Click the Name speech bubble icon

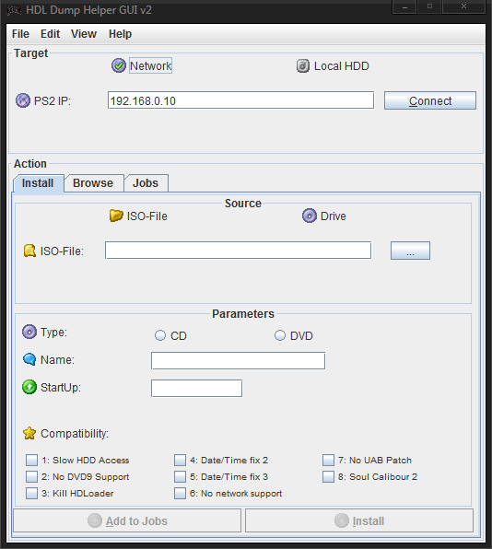point(29,359)
